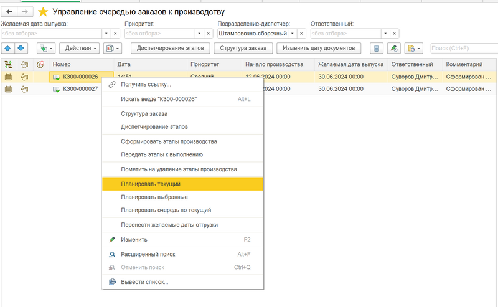Open the document clock icon dropdown before search
Screen dimensions: 498x307
pyautogui.click(x=413, y=49)
